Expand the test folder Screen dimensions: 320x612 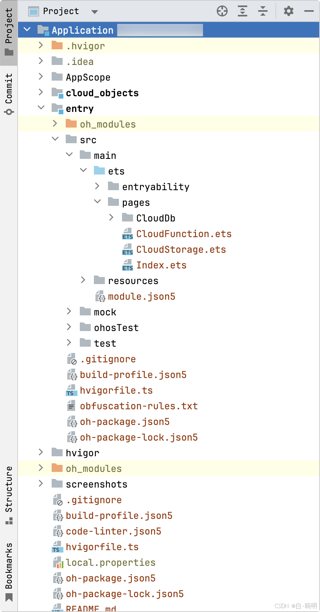pos(69,343)
